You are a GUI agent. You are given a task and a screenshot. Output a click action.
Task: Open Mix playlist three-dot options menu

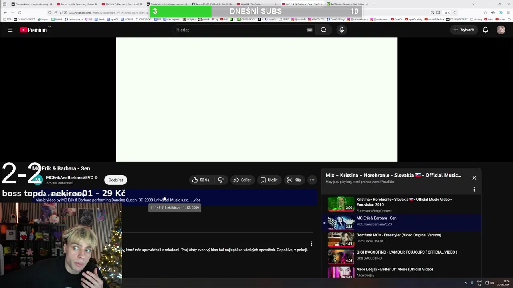click(x=474, y=189)
